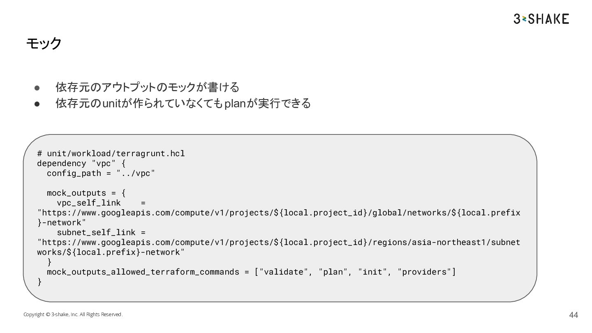Image resolution: width=592 pixels, height=333 pixels.
Task: Click the "providers" command string
Action: coord(424,272)
